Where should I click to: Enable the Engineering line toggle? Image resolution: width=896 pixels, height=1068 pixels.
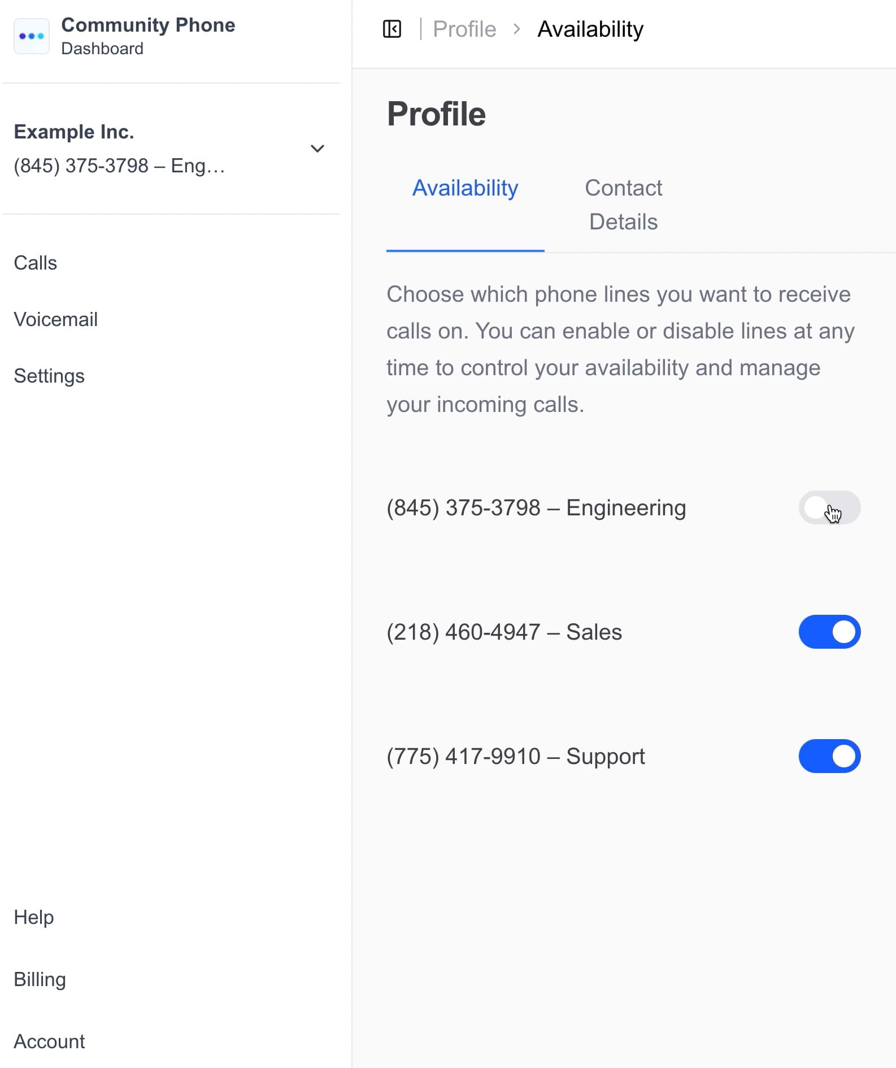click(829, 507)
